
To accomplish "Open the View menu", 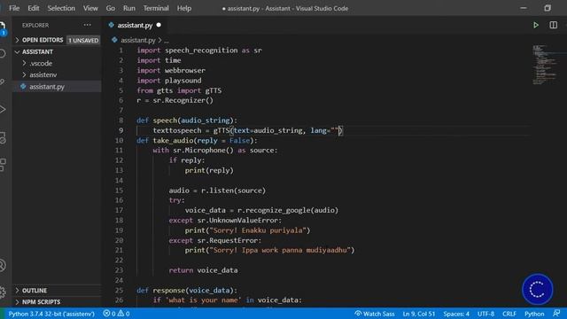I will click(x=90, y=8).
